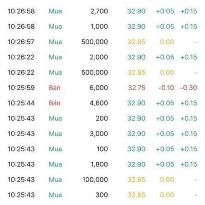
Task: Click the -0.10 change value
Action: click(166, 88)
